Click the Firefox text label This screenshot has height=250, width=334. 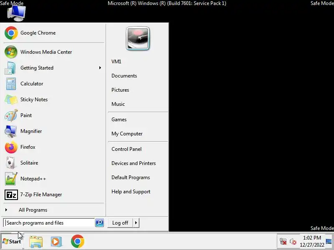pyautogui.click(x=28, y=147)
